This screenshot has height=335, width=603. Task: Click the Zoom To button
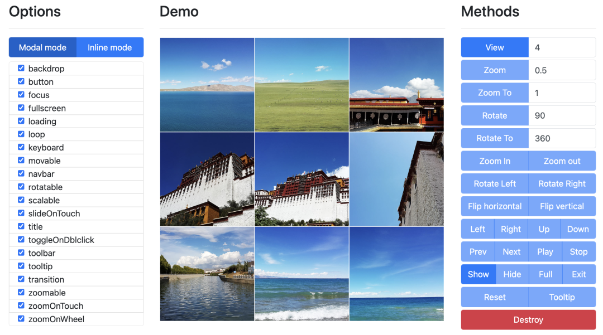coord(495,93)
